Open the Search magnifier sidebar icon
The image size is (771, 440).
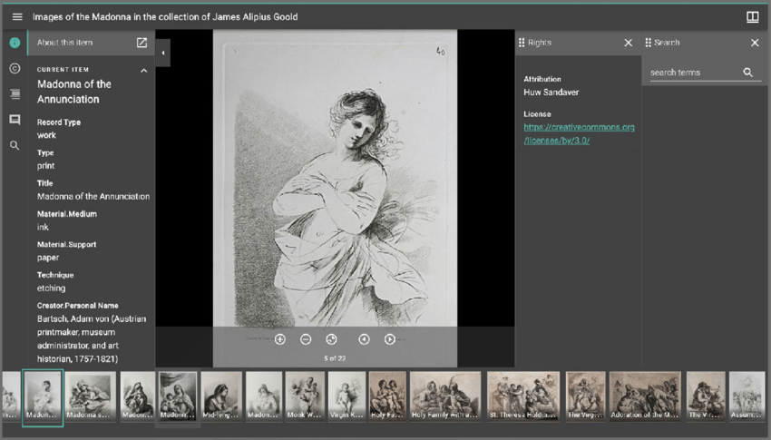tap(15, 145)
